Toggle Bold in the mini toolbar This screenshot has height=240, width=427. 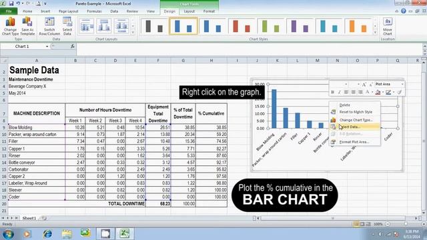pyautogui.click(x=332, y=92)
